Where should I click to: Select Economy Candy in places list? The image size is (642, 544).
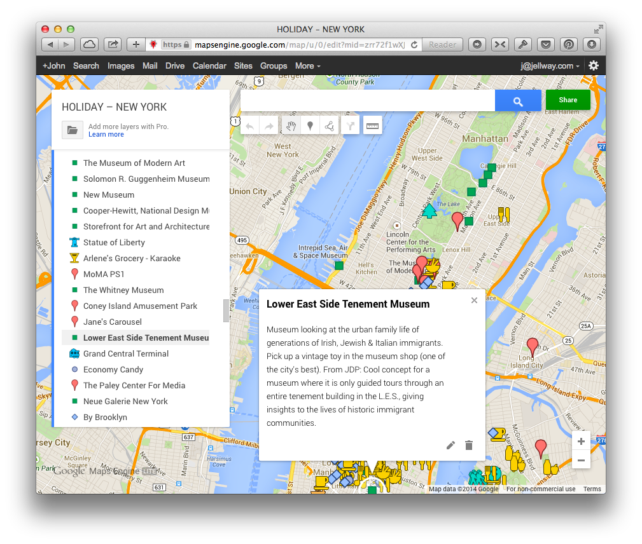113,369
